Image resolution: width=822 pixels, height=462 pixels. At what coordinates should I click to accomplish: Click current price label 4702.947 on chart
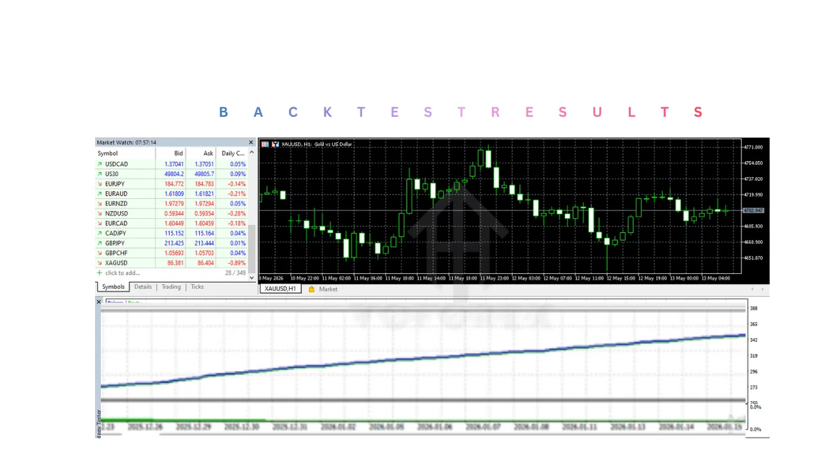[753, 210]
